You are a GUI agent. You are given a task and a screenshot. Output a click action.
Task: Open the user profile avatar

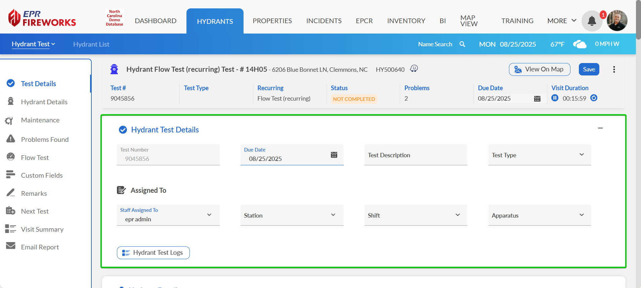click(617, 21)
